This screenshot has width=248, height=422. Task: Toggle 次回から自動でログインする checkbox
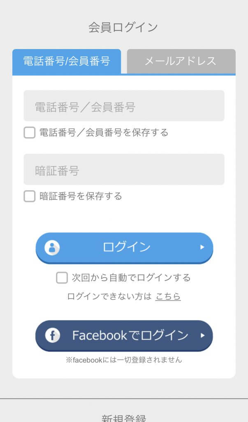point(62,278)
